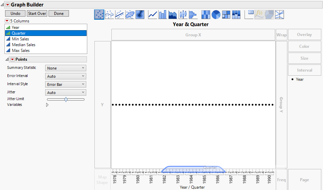Select the Smoother element icon

point(109,15)
